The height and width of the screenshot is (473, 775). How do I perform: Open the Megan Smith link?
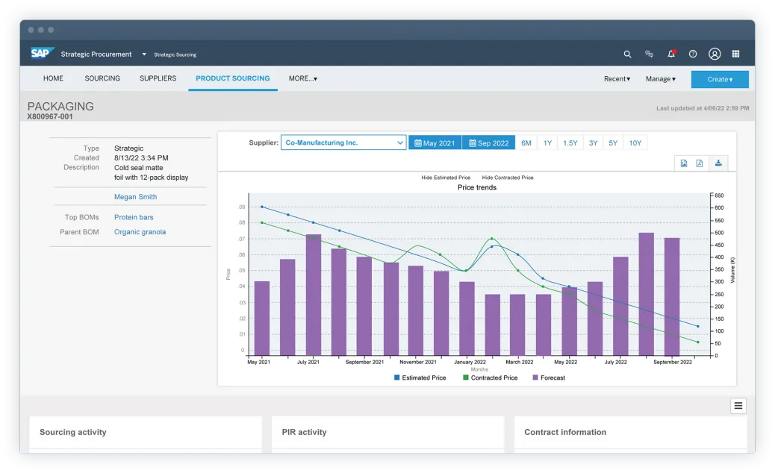click(x=135, y=197)
